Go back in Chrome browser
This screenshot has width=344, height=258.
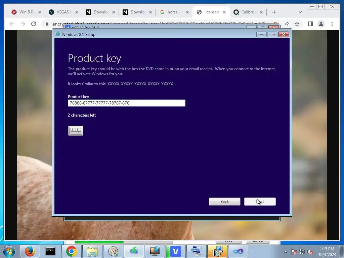coord(12,24)
